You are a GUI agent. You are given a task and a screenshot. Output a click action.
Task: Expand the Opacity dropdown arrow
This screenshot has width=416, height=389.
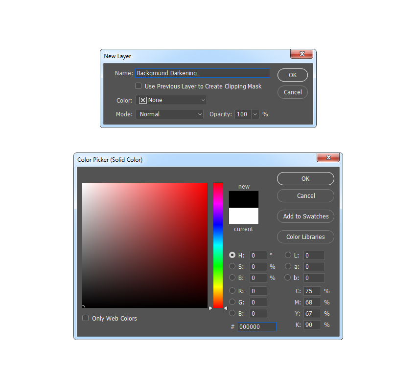coord(255,114)
